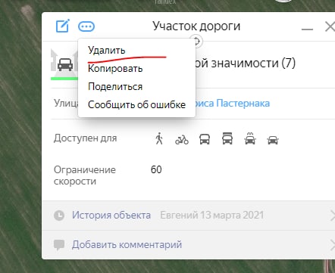
Task: Click the history clock icon
Action: click(59, 216)
